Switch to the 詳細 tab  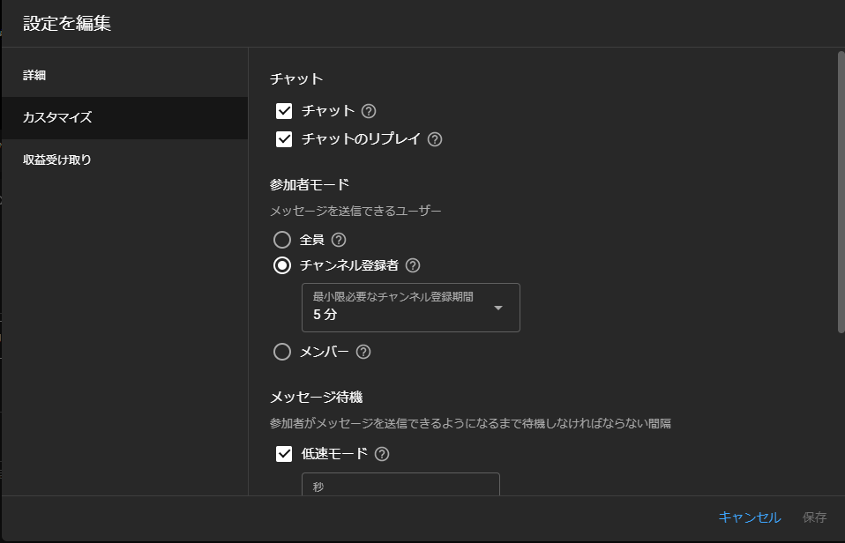(124, 76)
